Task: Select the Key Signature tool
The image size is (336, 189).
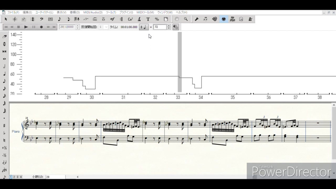Action: 23,19
